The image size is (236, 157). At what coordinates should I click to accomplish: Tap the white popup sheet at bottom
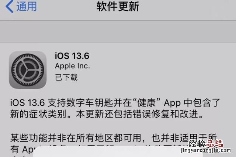118,151
